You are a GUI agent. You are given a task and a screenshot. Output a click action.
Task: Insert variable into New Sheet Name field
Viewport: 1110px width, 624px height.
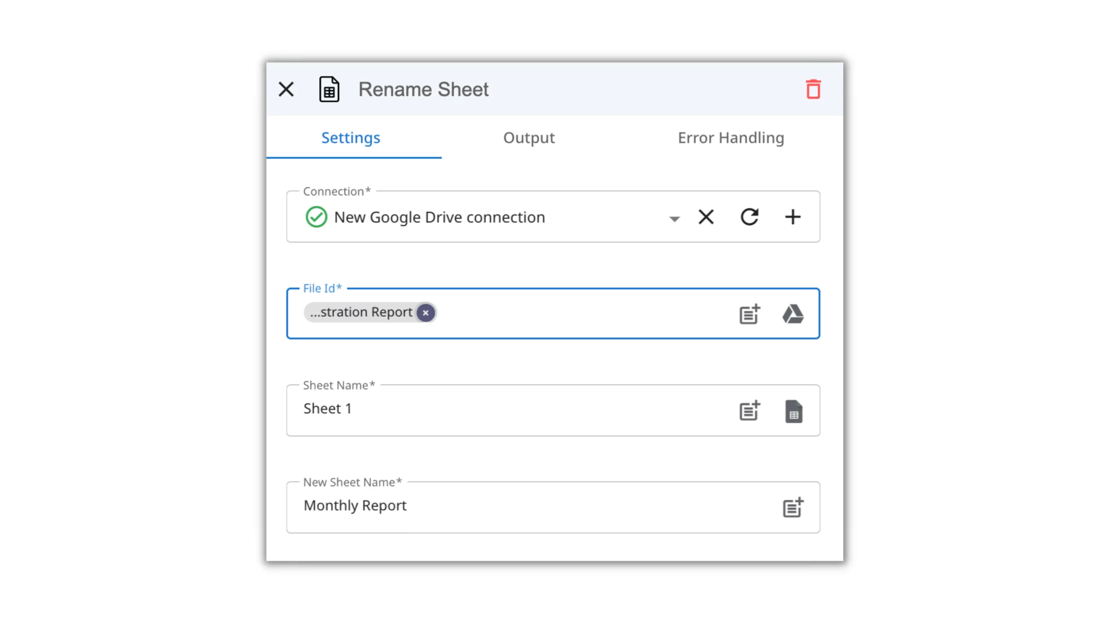point(793,507)
